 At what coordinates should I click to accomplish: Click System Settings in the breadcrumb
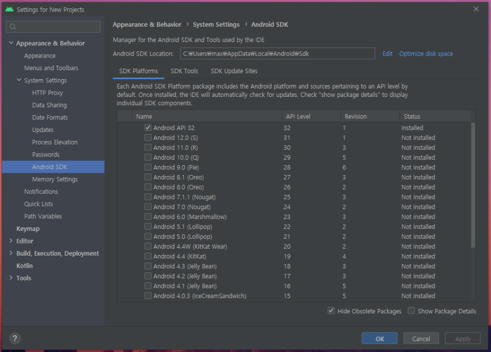tap(216, 25)
